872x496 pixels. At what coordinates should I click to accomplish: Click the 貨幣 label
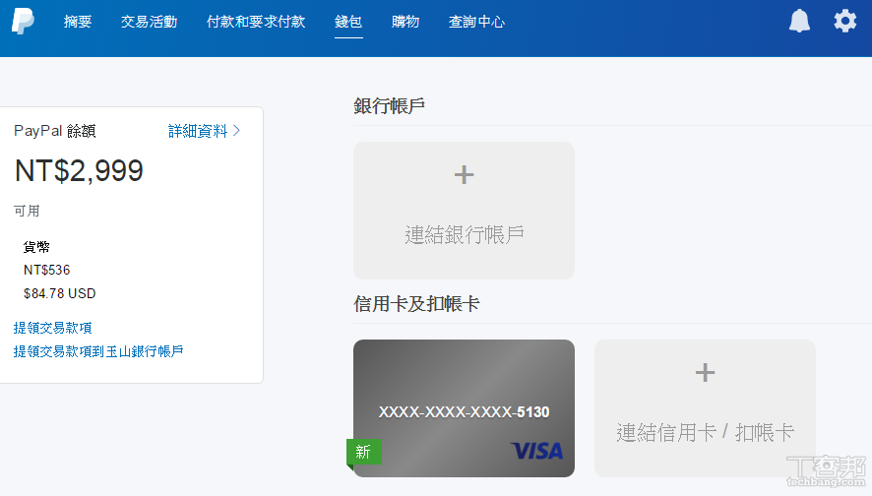[36, 247]
